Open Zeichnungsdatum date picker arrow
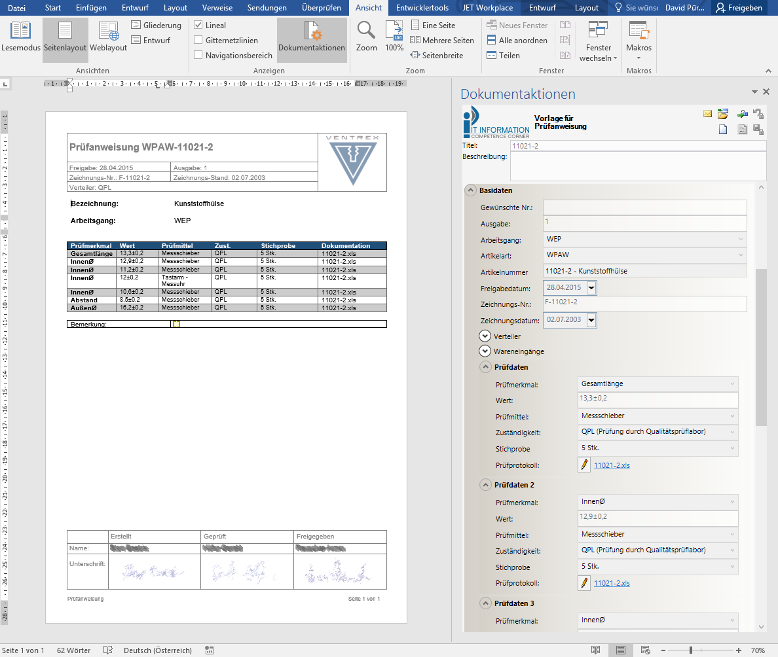 point(591,320)
